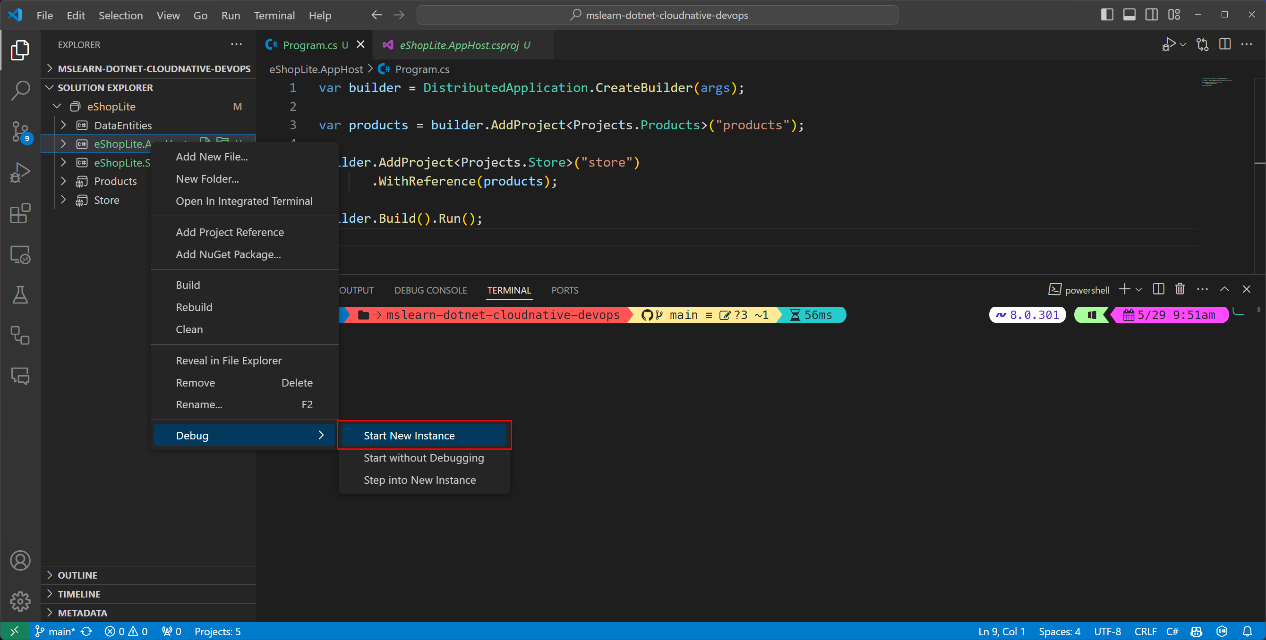Go forward with the right arrow
Viewport: 1266px width, 640px height.
[x=399, y=15]
